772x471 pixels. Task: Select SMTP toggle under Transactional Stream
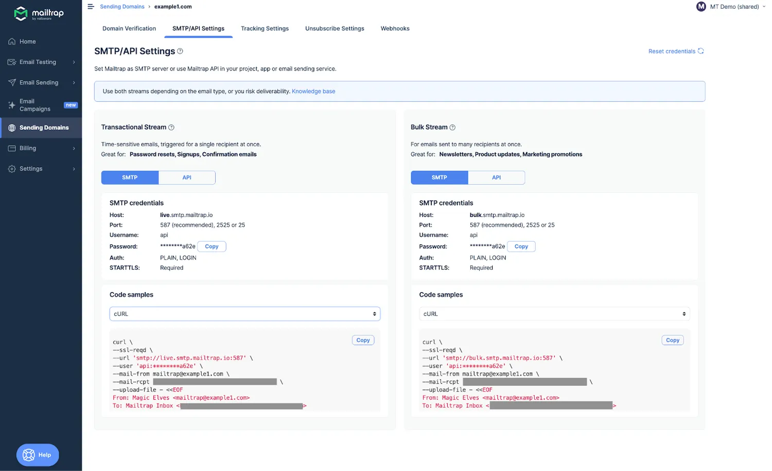pos(130,178)
